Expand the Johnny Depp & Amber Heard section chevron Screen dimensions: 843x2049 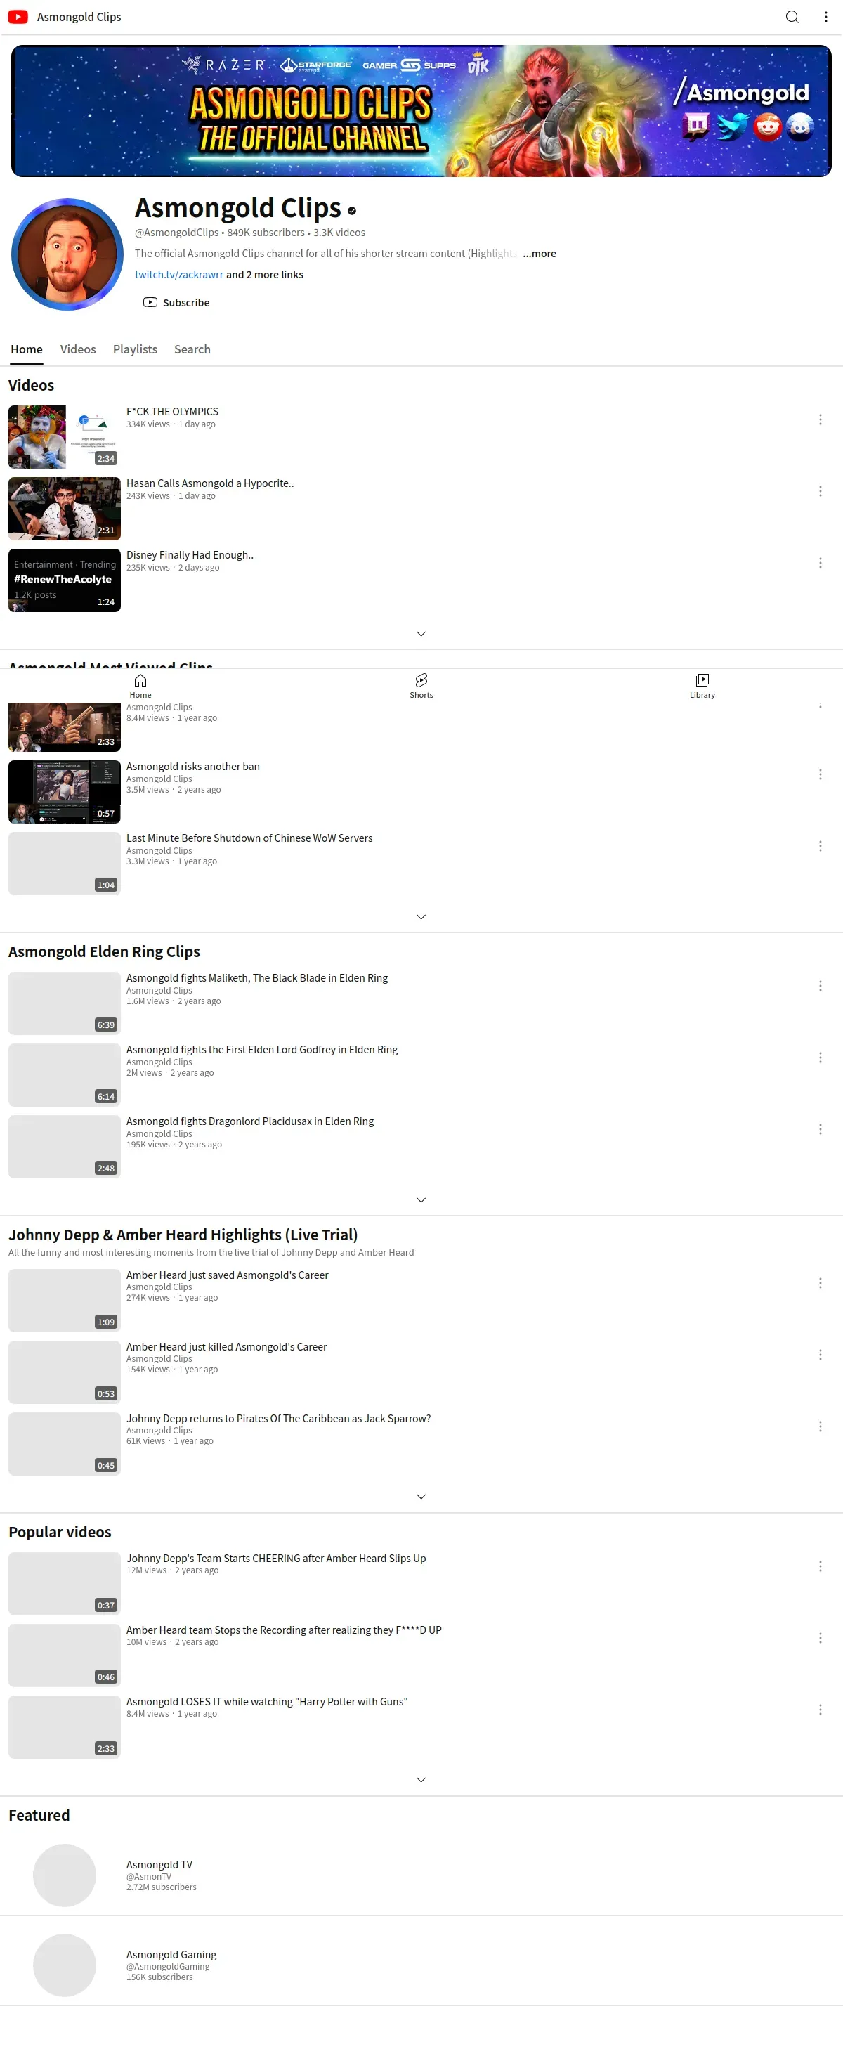coord(421,1497)
